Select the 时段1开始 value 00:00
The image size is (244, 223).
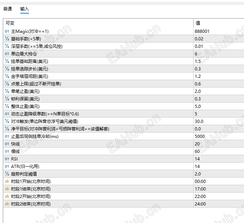(200, 182)
